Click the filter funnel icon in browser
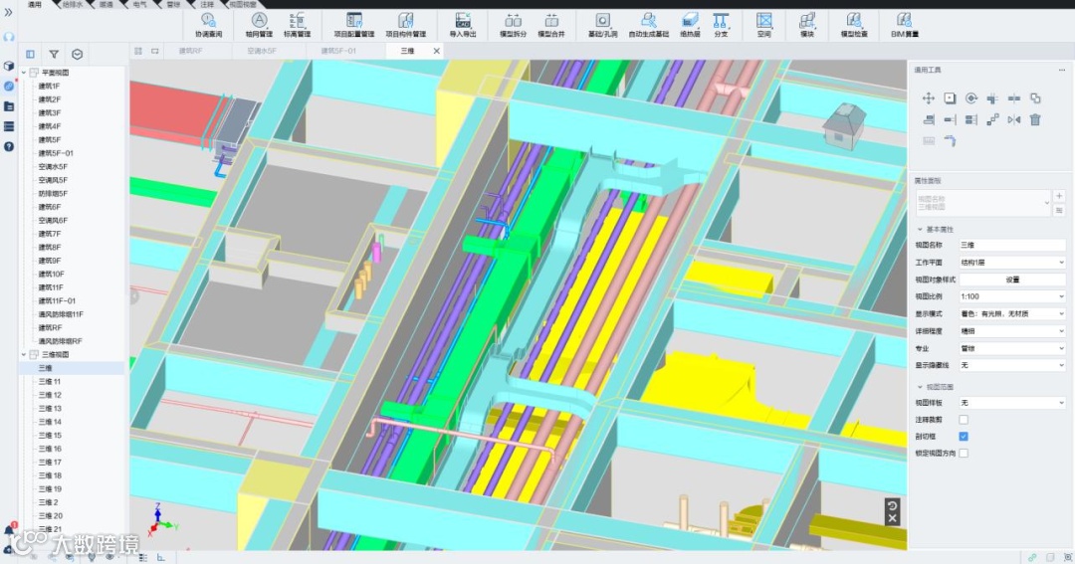The height and width of the screenshot is (564, 1075). coord(54,55)
